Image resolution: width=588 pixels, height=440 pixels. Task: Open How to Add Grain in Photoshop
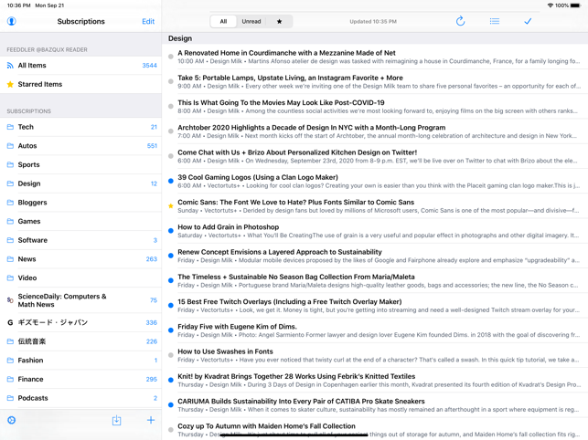click(x=375, y=231)
